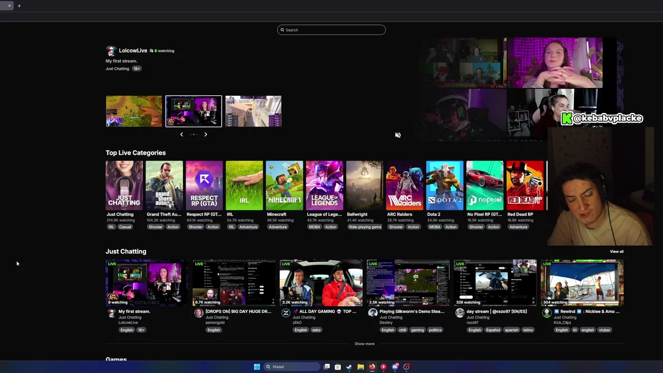This screenshot has width=663, height=373.
Task: Click the Role-playing game tag under Bellwright
Action: pos(365,227)
